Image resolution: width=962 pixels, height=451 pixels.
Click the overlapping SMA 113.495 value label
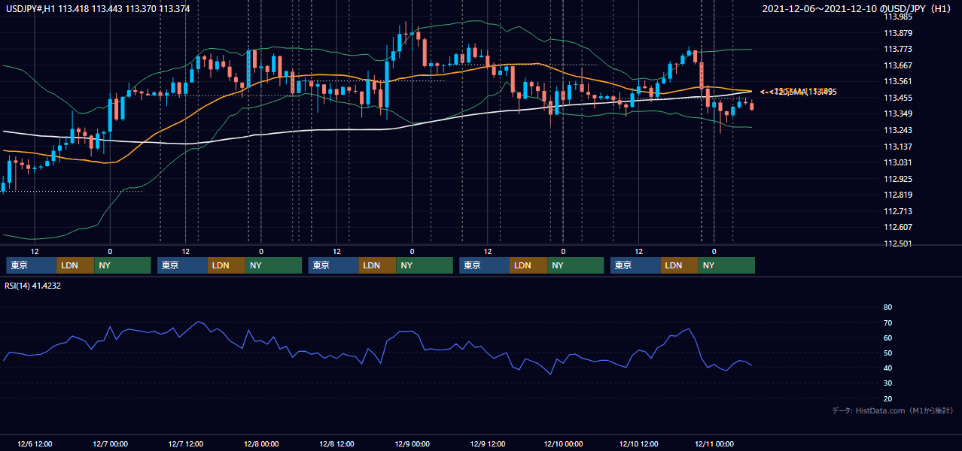[x=799, y=92]
